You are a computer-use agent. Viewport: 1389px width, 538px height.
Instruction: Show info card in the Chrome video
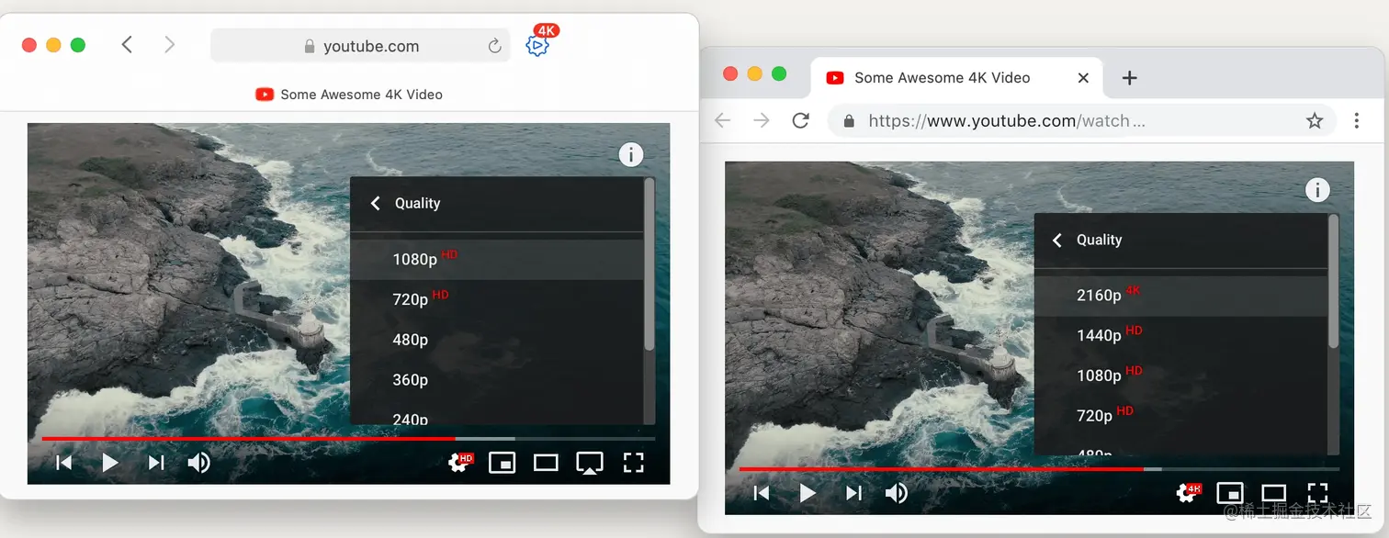point(1317,190)
